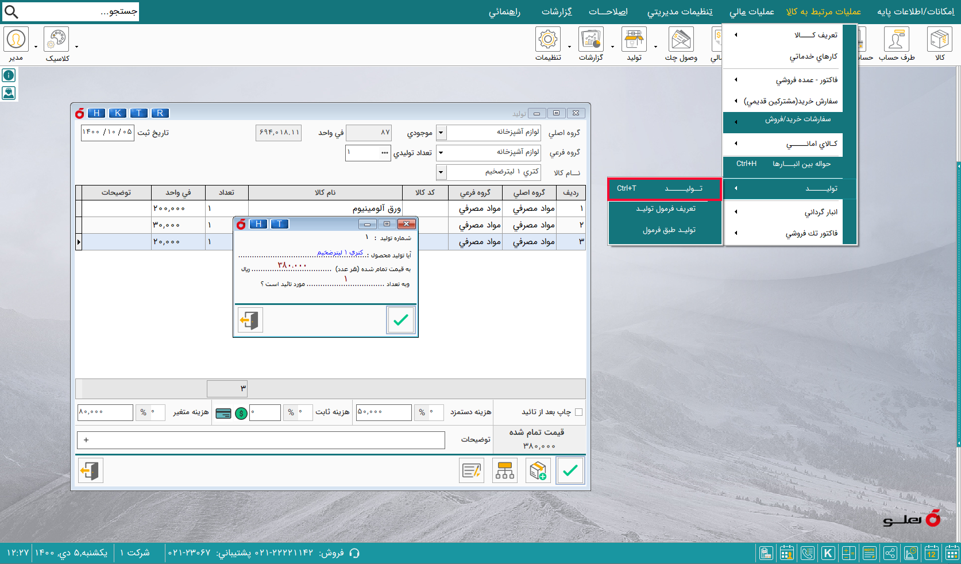Screen dimensions: 961x564
Task: Click the 'توضیحات' description input field
Action: [261, 440]
